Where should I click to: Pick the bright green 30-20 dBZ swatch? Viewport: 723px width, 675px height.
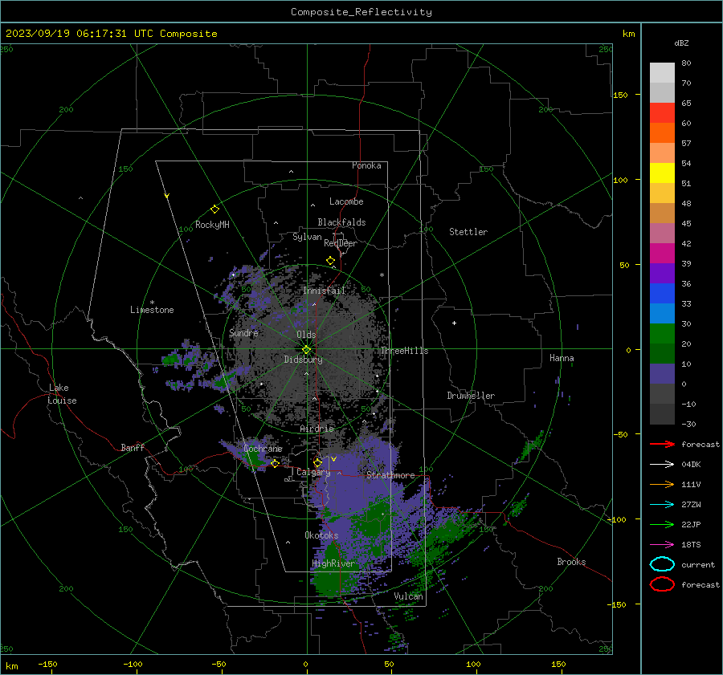tap(662, 334)
